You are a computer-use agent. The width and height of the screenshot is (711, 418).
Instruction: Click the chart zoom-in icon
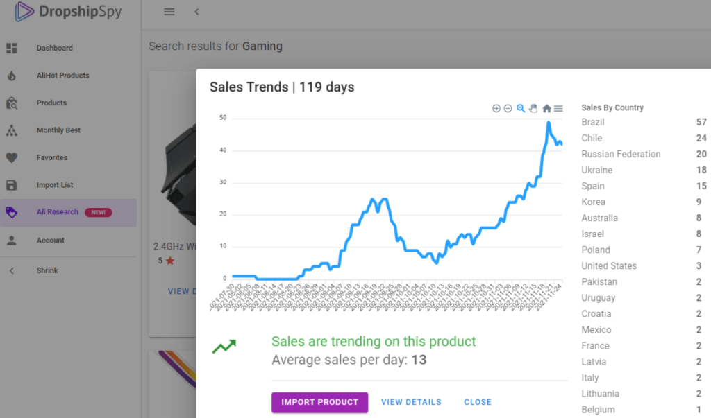click(x=496, y=108)
